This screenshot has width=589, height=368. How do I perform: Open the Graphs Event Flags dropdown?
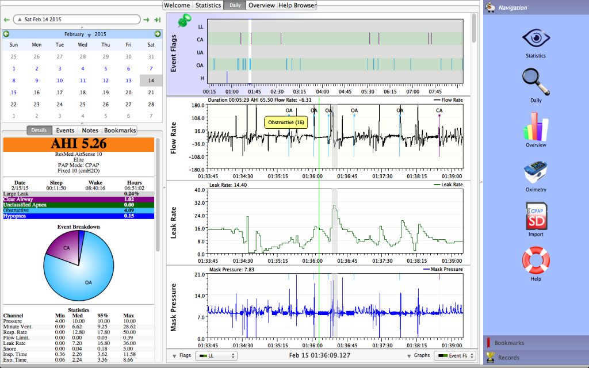tap(454, 356)
